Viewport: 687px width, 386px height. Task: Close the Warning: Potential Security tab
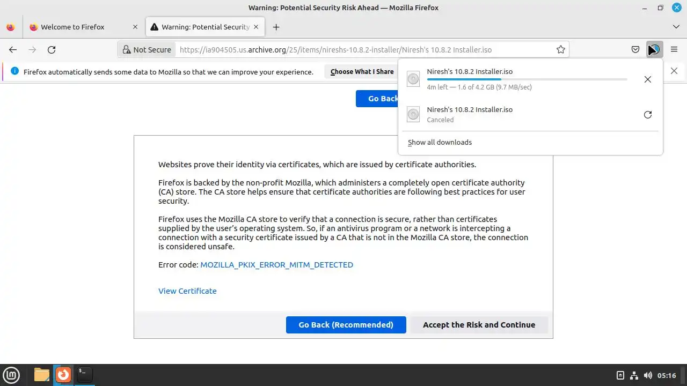[x=257, y=27]
